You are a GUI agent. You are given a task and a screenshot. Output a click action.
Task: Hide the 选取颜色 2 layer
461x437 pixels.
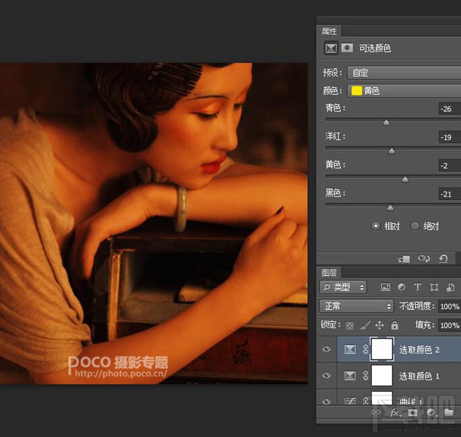tap(326, 349)
